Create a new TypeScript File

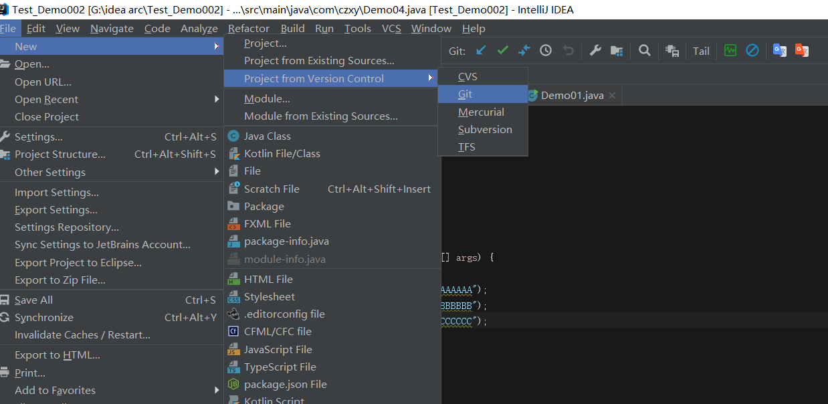point(331,367)
